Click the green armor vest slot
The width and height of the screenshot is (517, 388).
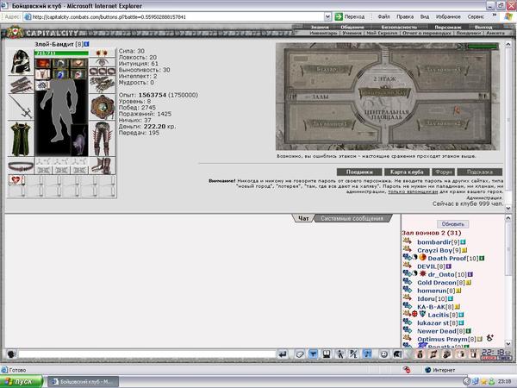coord(21,139)
